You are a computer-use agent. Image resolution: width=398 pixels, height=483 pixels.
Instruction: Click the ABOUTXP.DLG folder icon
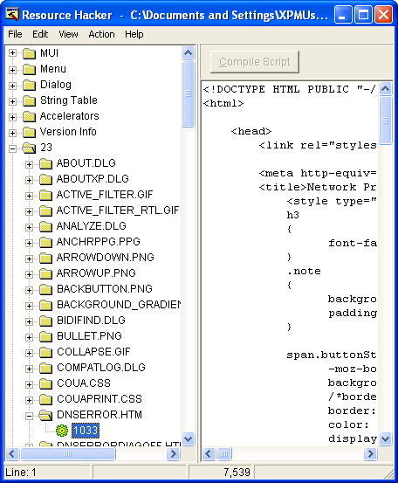46,179
